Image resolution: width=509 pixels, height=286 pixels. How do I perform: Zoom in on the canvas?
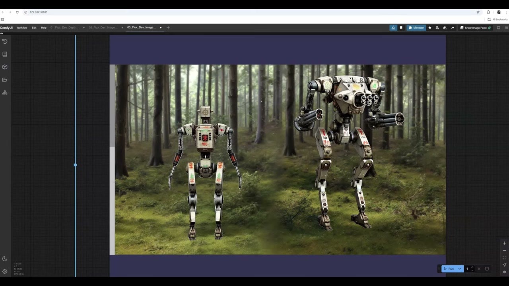505,243
